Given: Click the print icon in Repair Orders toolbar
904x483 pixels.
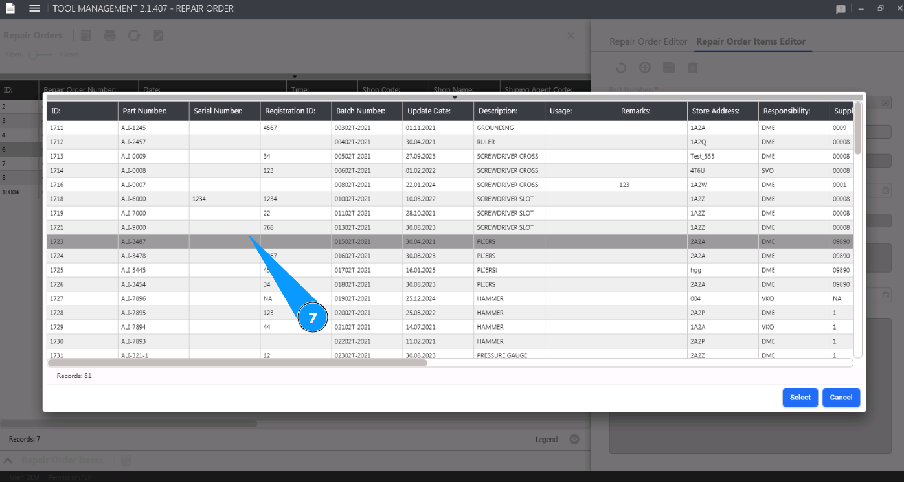Looking at the screenshot, I should tap(109, 36).
